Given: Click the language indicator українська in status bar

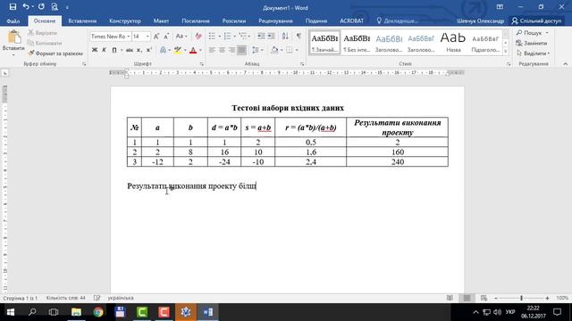Looking at the screenshot, I should [121, 298].
